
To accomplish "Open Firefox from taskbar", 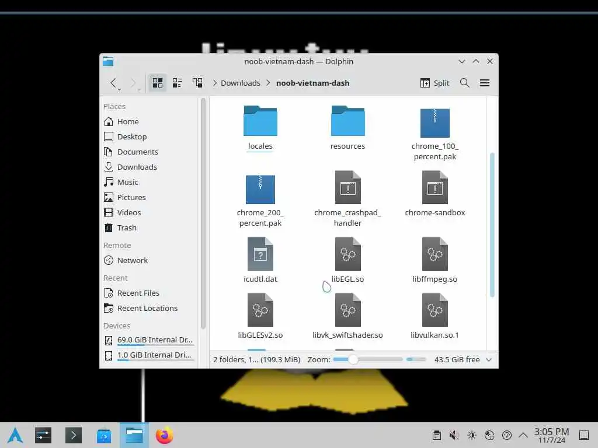I will (x=164, y=435).
